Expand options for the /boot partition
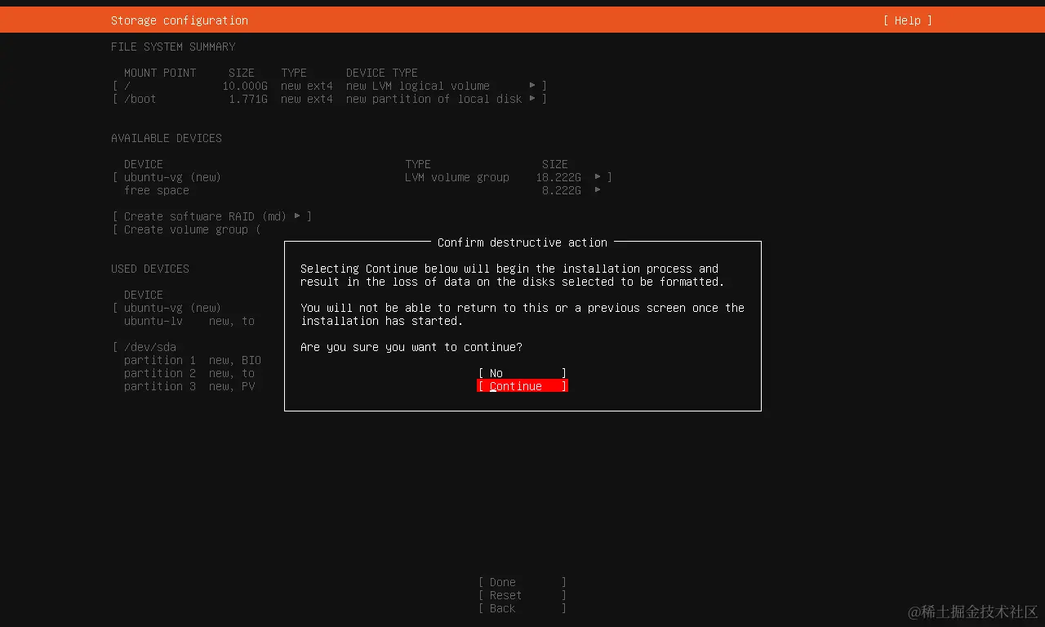1045x627 pixels. point(533,98)
